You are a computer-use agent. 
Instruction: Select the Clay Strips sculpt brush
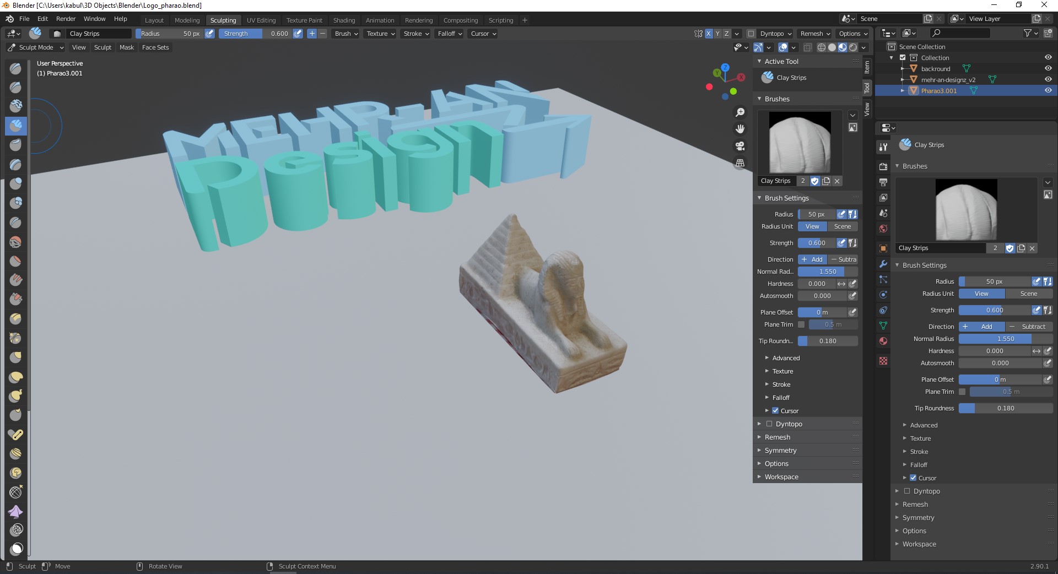tap(15, 126)
